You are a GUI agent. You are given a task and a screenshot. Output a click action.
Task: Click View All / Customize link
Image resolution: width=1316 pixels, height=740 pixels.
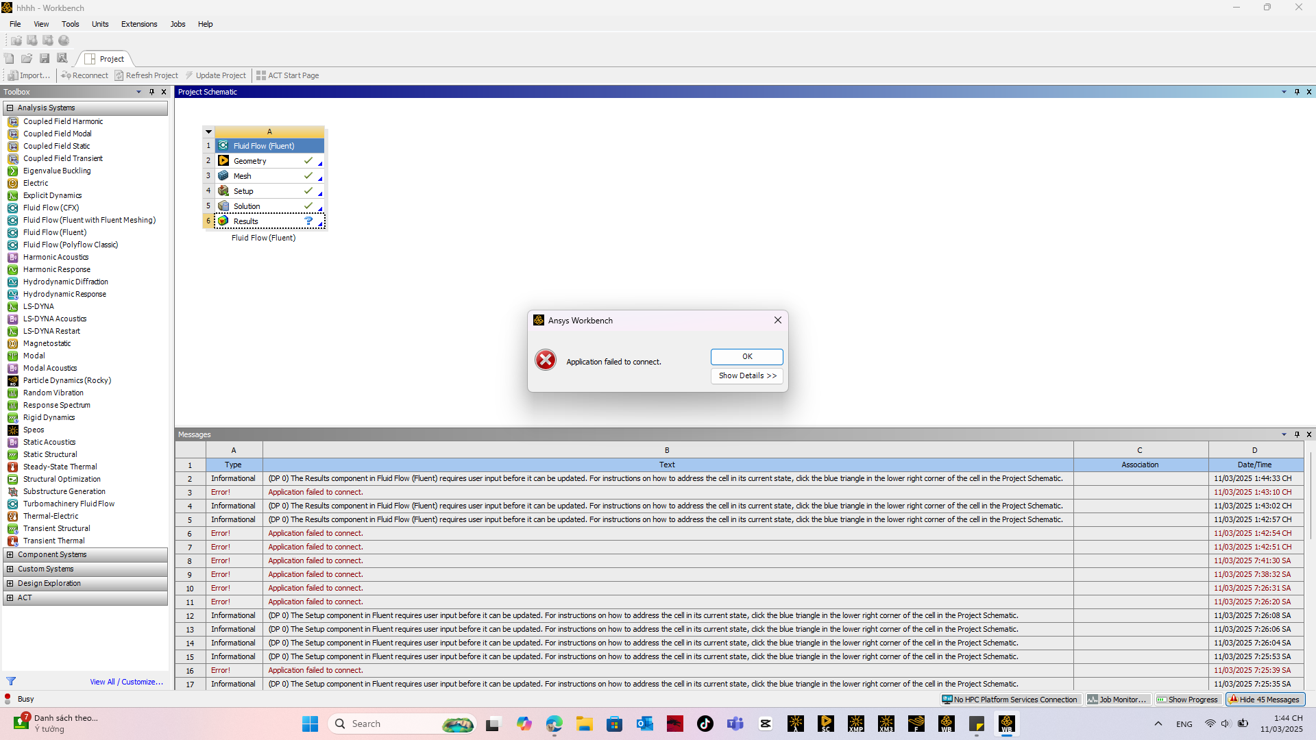point(126,682)
